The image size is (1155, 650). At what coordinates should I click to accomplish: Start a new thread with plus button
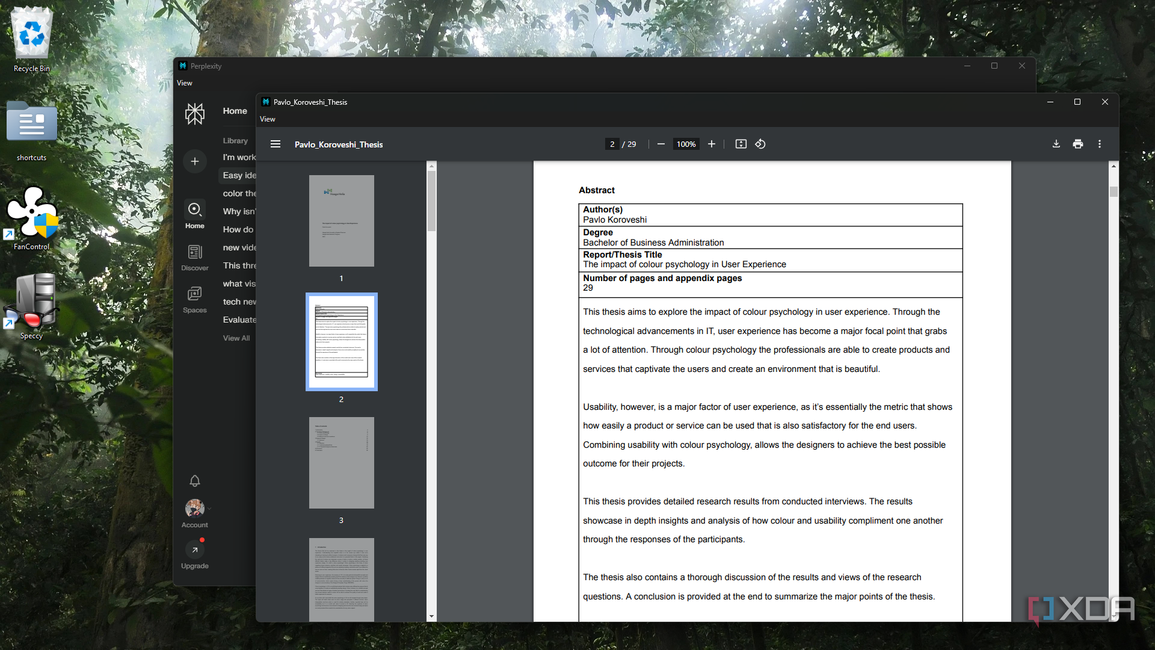tap(195, 161)
